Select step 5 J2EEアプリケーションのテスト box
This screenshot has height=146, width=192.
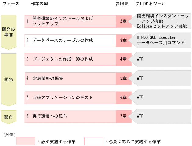coord(70,97)
